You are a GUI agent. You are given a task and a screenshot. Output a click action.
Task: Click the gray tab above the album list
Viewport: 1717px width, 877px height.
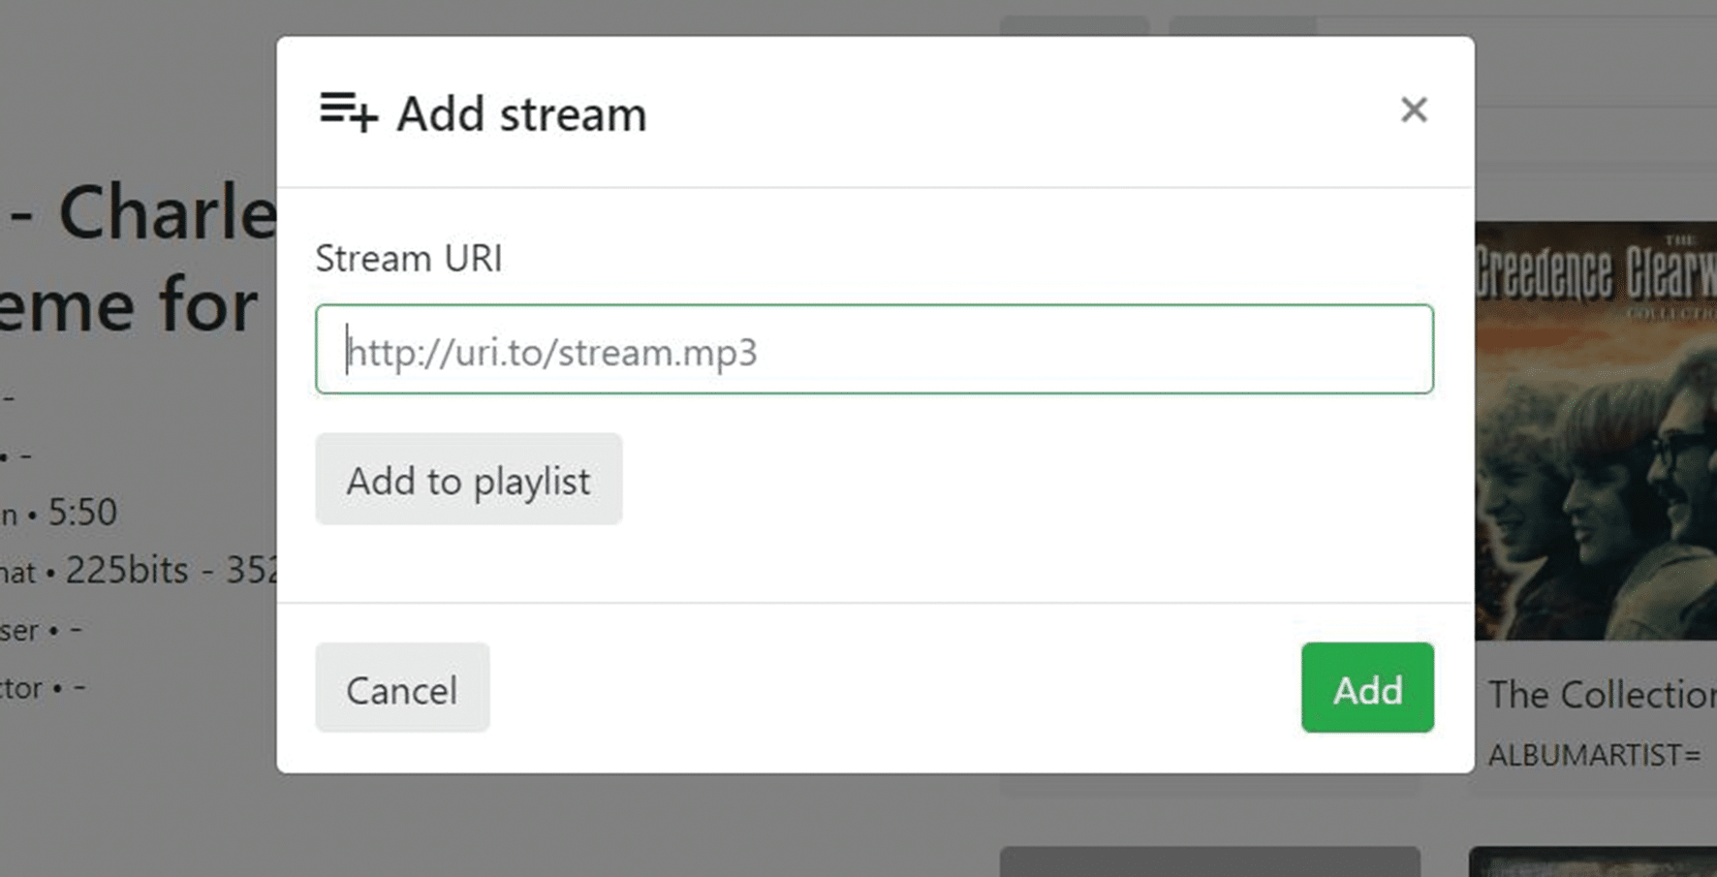1075,25
